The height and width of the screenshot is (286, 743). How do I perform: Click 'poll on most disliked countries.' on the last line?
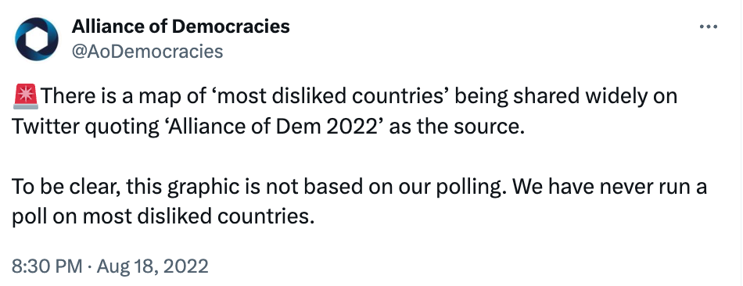point(163,217)
